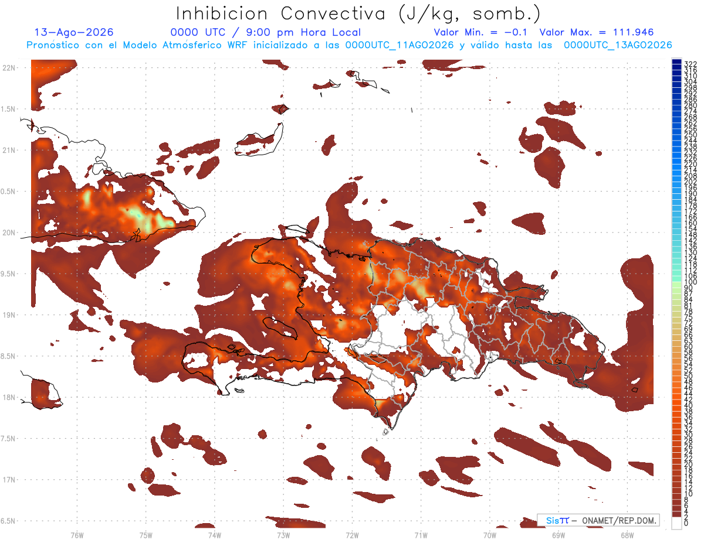
Task: Click the darkest navy swatch atop the color scale
Action: [x=676, y=62]
